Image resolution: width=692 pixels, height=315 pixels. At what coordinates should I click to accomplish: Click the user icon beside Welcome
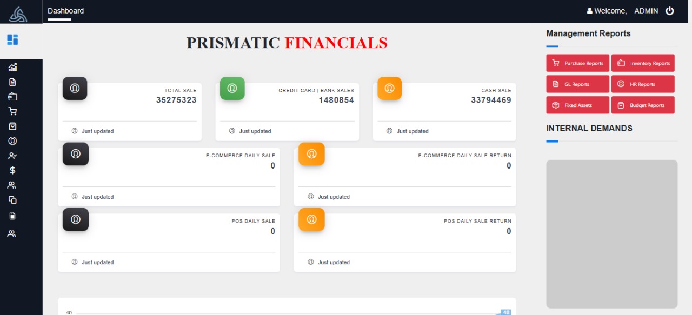pyautogui.click(x=590, y=11)
